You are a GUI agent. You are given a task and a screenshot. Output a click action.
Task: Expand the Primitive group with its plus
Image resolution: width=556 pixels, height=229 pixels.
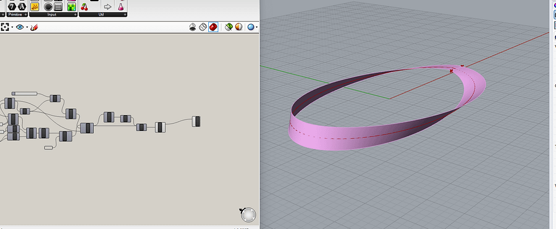[26, 15]
